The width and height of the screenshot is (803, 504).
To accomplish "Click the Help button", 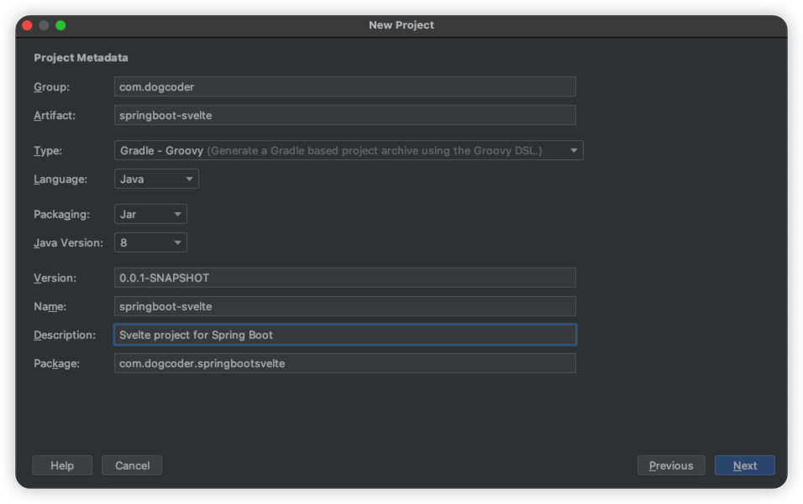I will 62,465.
